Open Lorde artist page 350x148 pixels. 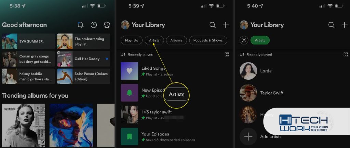[294, 71]
